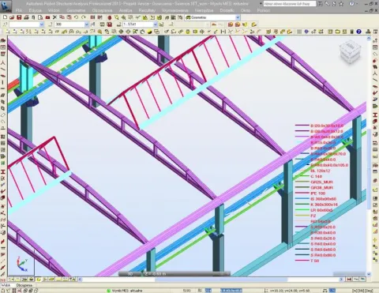Screen dimensions: 379x293
Task: Open the Geometria layout dropdown
Action: [x=238, y=17]
